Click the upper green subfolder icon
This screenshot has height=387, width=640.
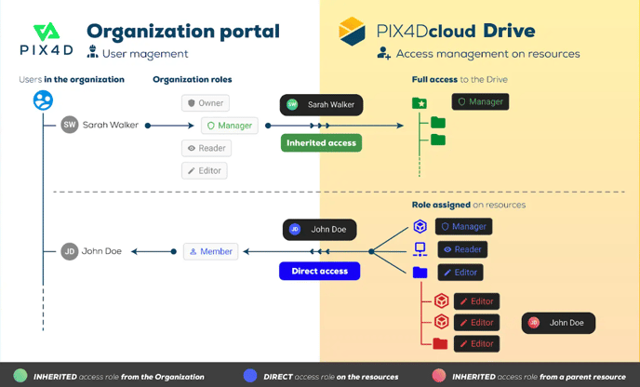coord(438,122)
